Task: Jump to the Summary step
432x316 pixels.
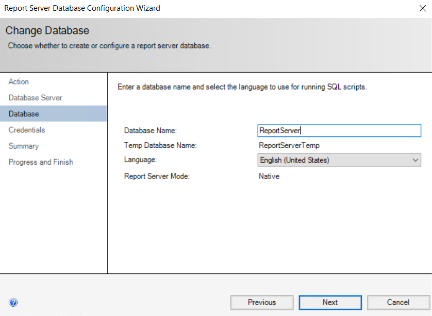Action: pyautogui.click(x=24, y=146)
